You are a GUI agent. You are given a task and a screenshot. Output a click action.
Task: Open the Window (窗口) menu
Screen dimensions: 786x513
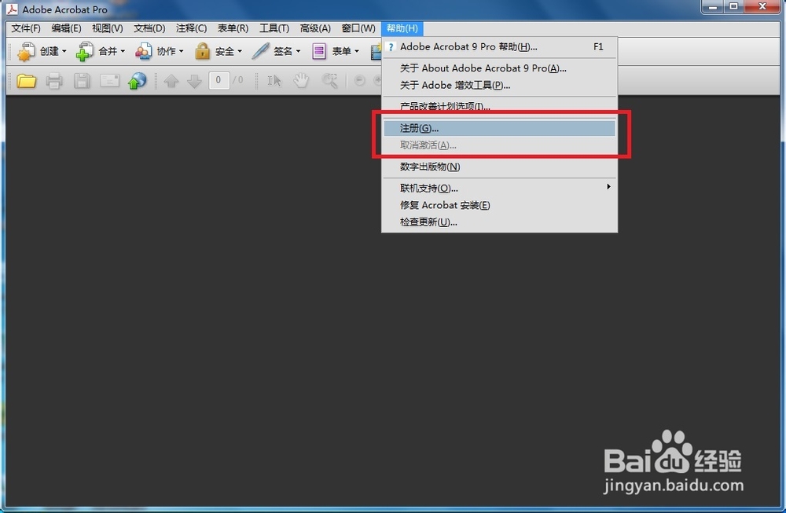[358, 28]
